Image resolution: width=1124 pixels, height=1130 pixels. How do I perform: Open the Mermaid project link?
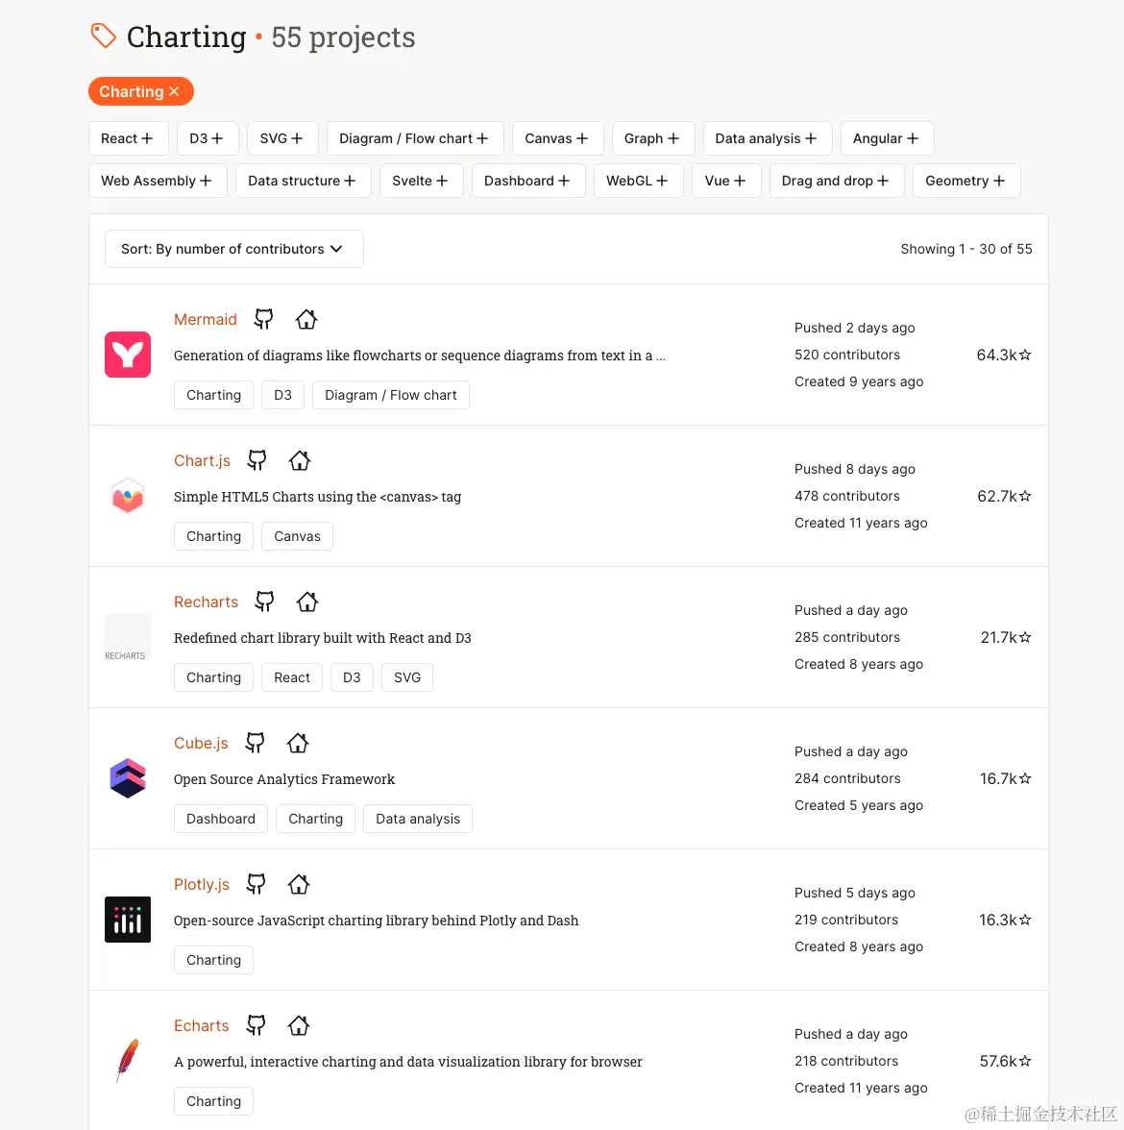[x=206, y=319]
